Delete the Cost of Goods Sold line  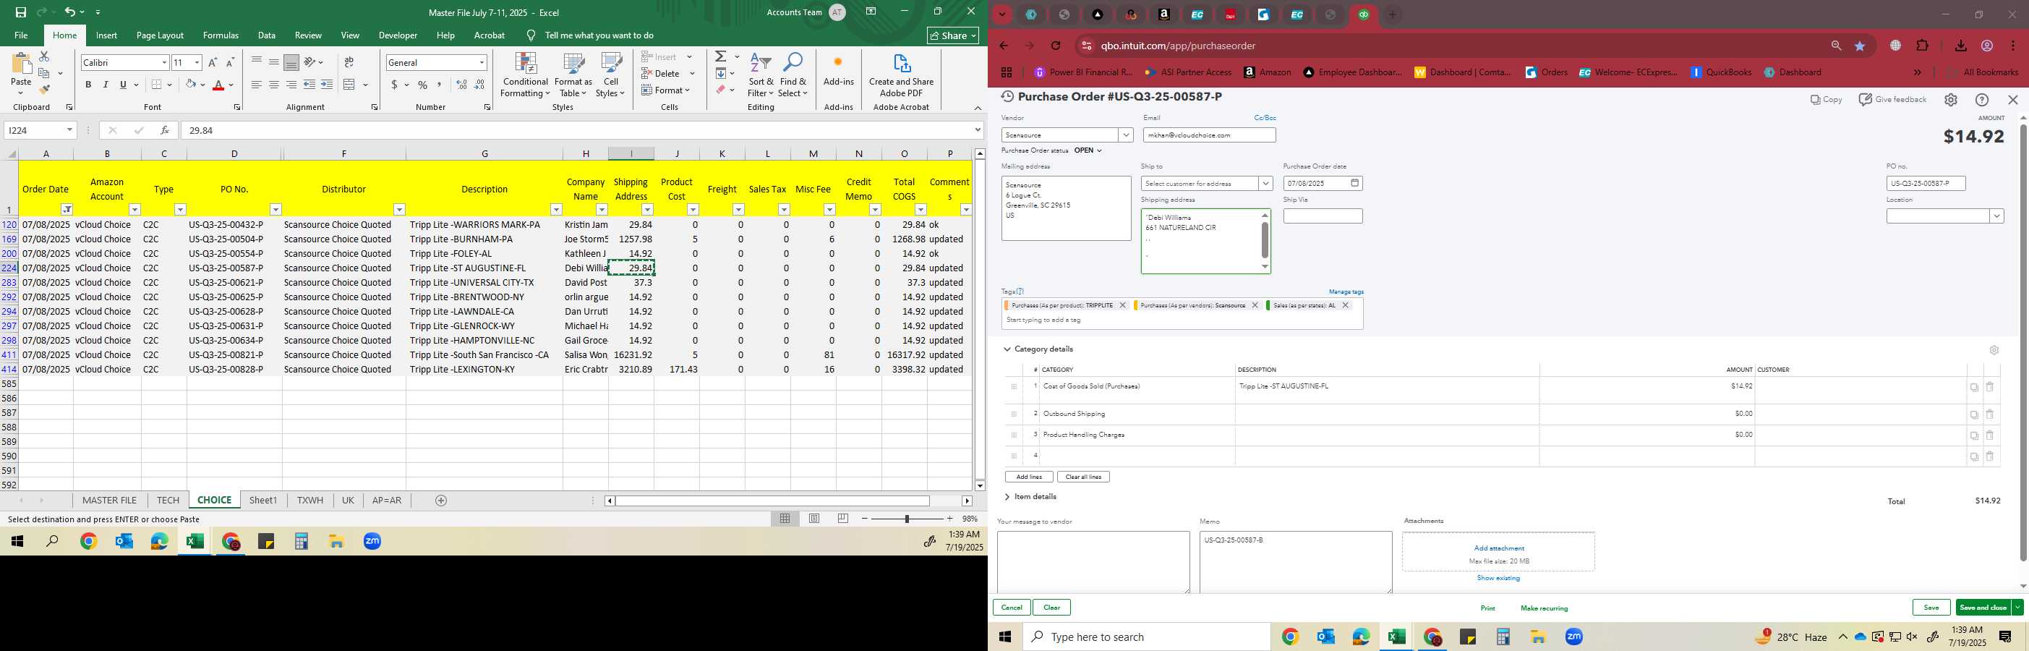point(1990,387)
